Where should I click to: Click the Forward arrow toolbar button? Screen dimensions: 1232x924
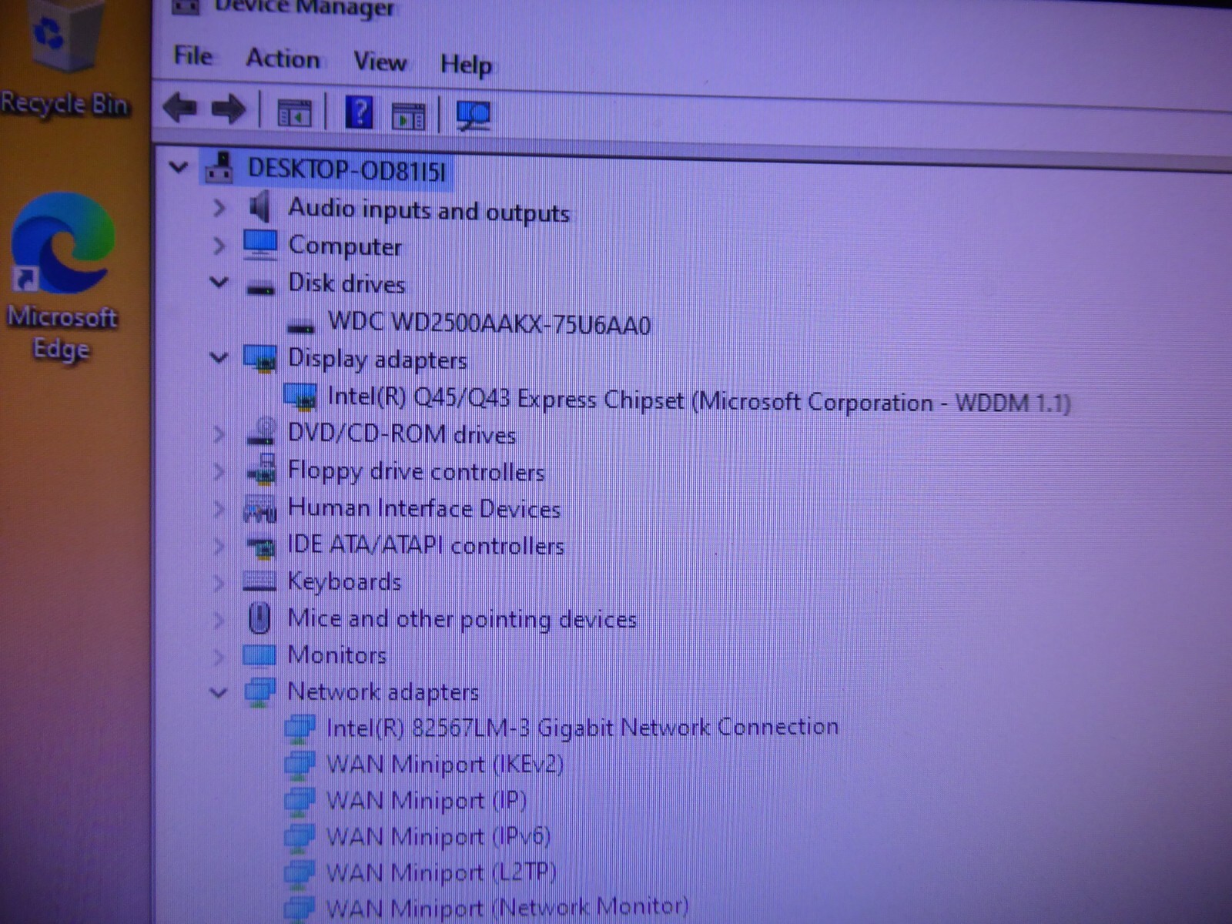[229, 109]
